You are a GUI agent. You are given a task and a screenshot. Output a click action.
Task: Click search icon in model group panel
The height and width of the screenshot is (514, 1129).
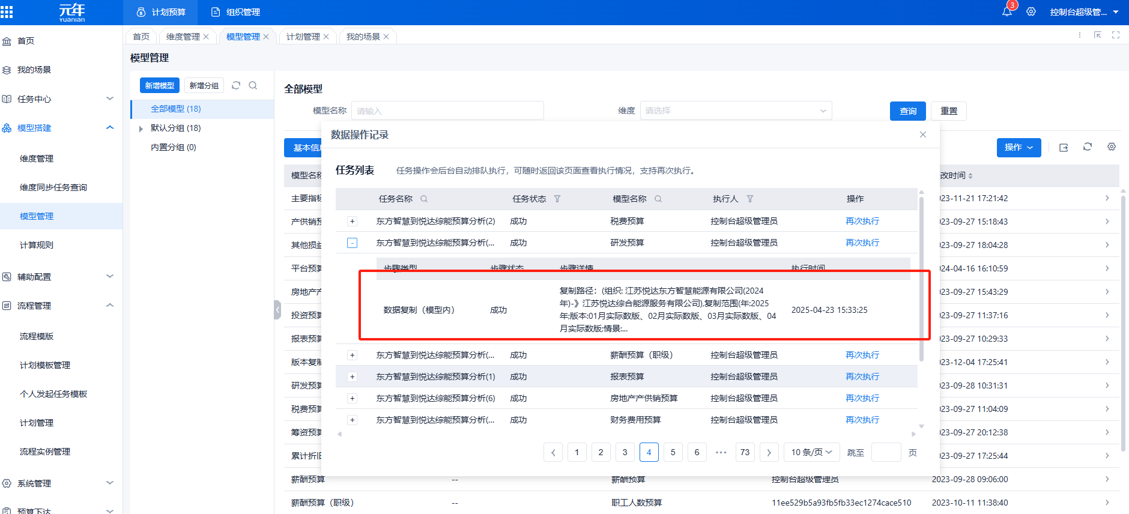pos(253,85)
